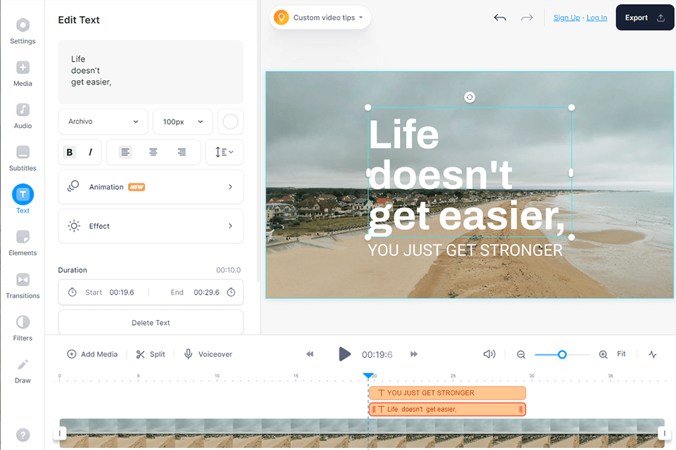Open the Media sidebar panel
This screenshot has width=676, height=450.
pos(23,74)
